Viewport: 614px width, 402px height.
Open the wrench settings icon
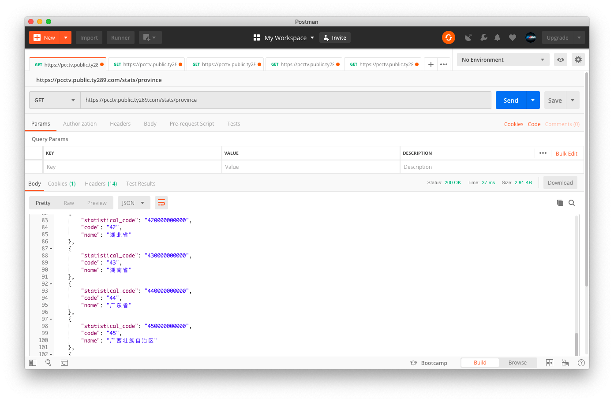(484, 37)
